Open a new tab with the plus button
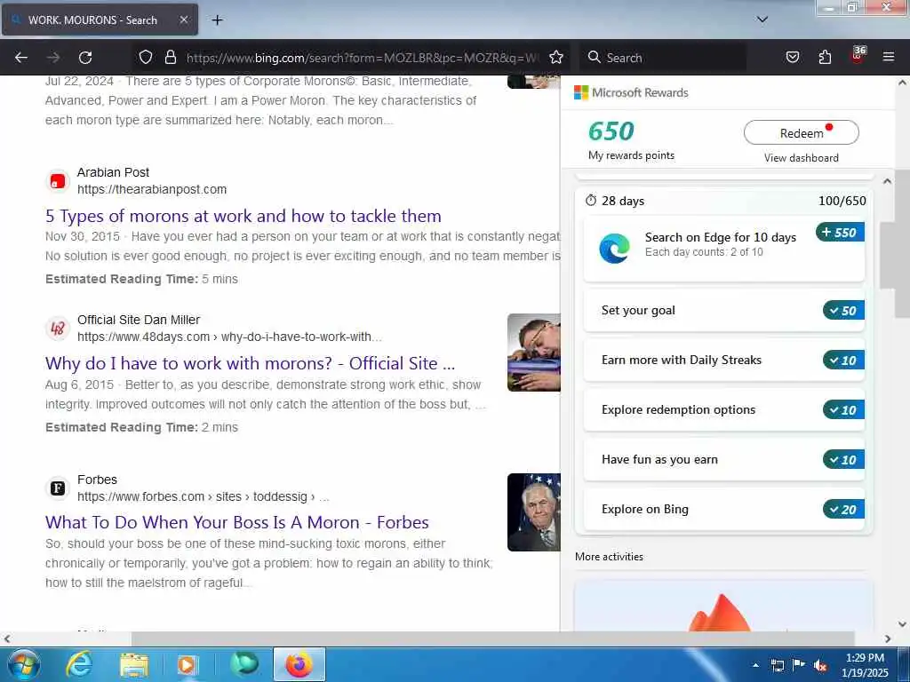This screenshot has width=910, height=682. (217, 20)
